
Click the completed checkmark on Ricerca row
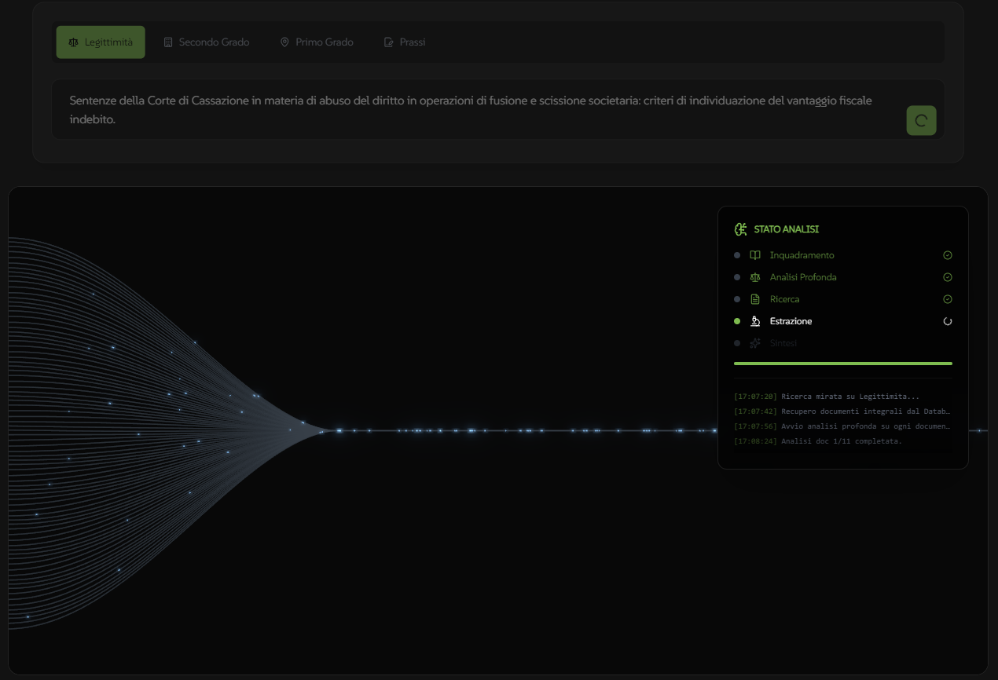948,299
